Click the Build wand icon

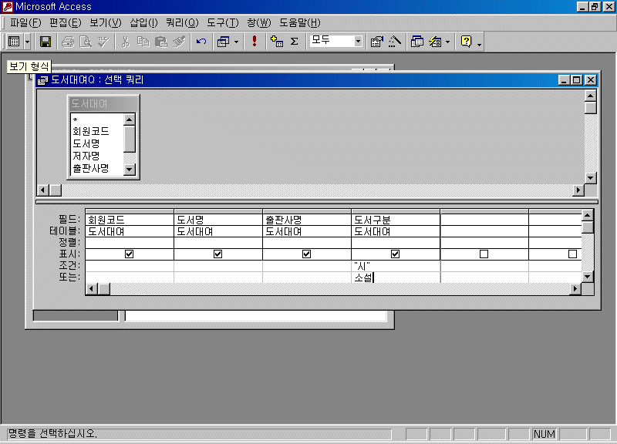tap(395, 42)
